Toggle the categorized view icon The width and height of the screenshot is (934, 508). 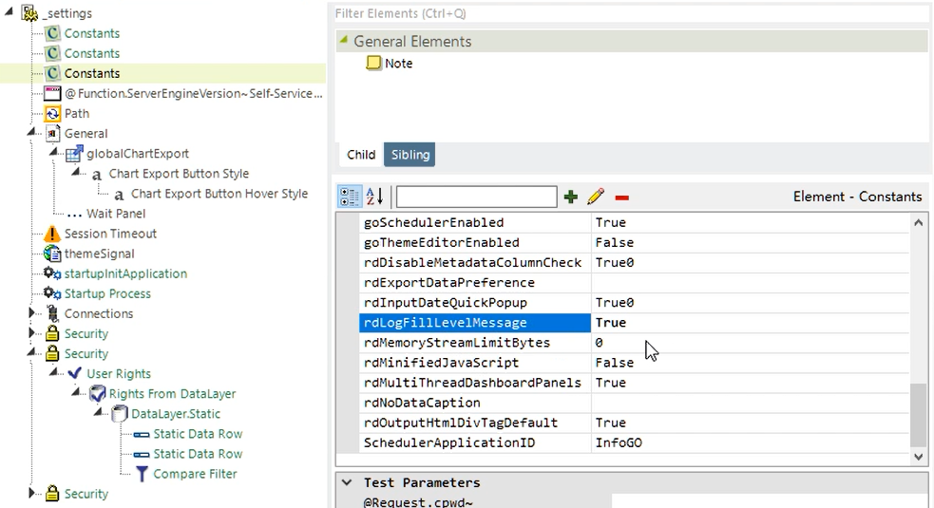tap(350, 197)
